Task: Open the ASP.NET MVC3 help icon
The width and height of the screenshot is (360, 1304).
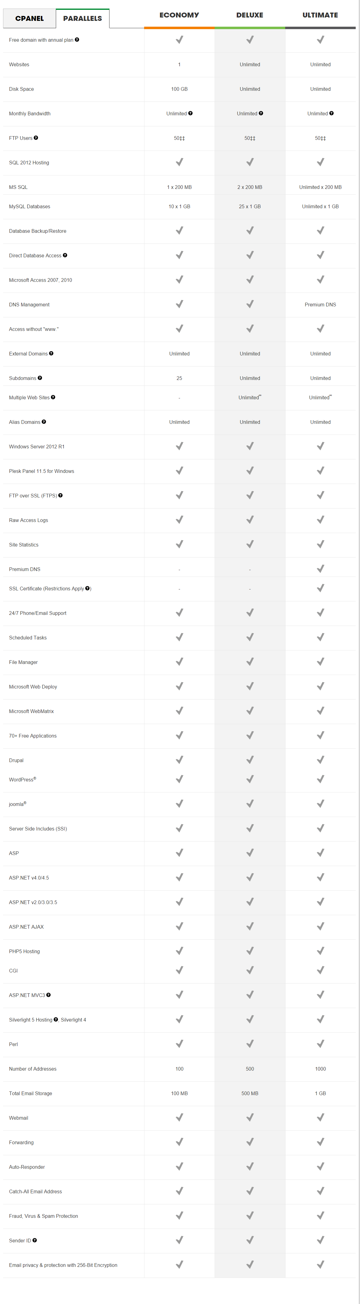Action: [x=49, y=995]
